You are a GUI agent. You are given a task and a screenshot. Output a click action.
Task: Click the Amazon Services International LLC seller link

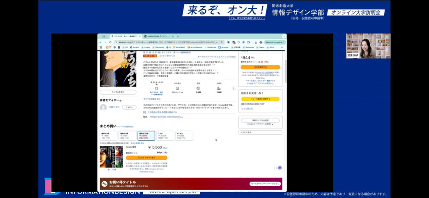(x=166, y=117)
